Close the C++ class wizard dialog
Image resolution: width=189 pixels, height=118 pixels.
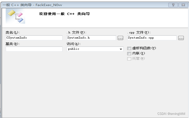[x=183, y=5]
